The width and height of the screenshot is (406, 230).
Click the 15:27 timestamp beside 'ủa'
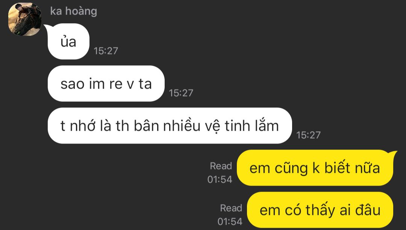tap(106, 51)
